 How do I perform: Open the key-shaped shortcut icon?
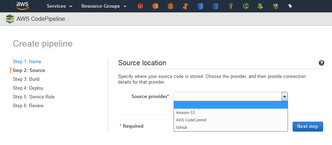(230, 6)
